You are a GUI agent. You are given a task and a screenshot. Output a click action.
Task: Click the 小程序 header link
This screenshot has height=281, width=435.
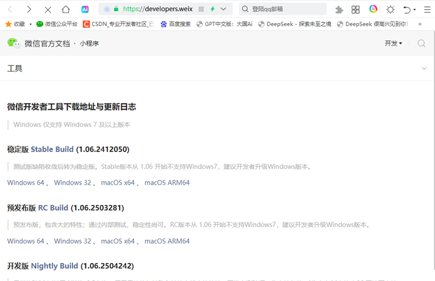[x=89, y=43]
